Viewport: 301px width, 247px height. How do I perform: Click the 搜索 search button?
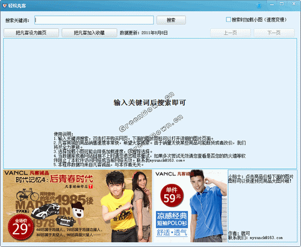click(171, 20)
